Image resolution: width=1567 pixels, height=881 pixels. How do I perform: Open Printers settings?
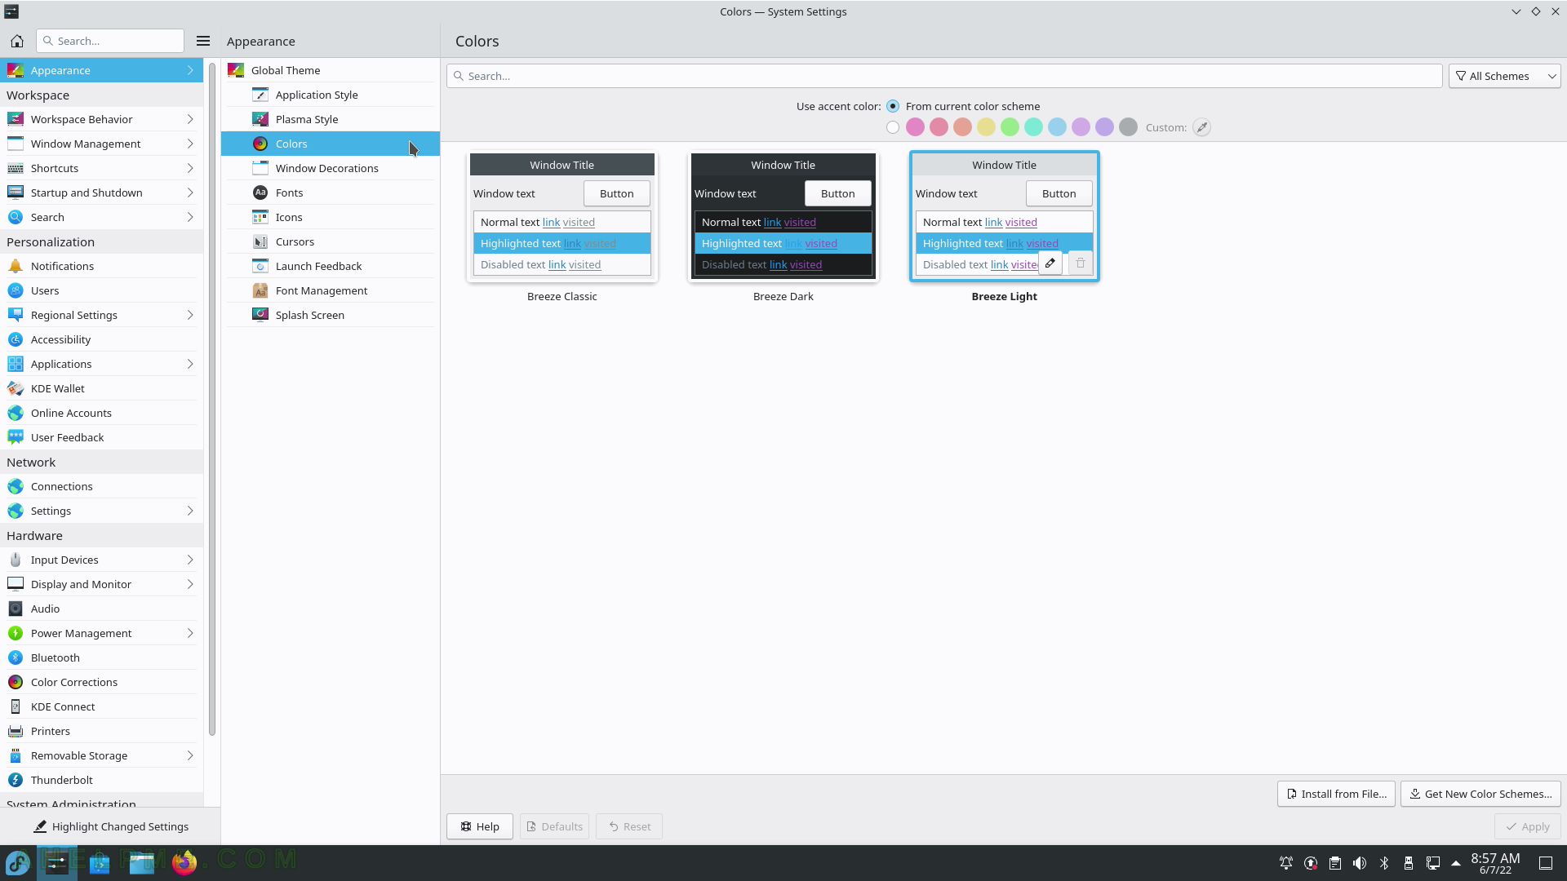pyautogui.click(x=102, y=731)
